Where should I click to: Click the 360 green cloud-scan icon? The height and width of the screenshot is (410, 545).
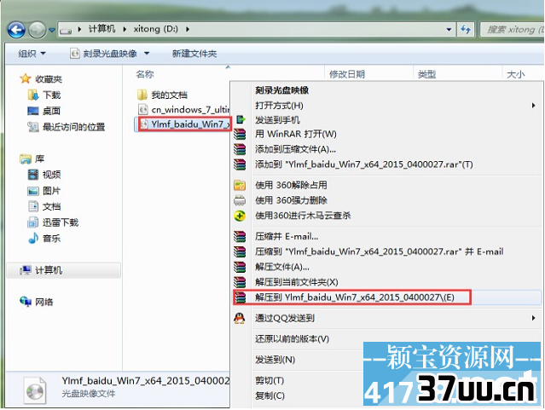tap(240, 216)
